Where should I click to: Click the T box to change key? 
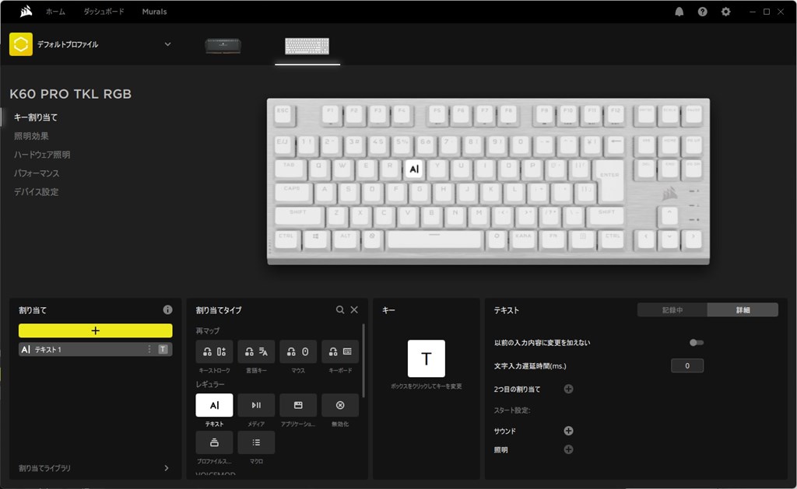point(426,358)
